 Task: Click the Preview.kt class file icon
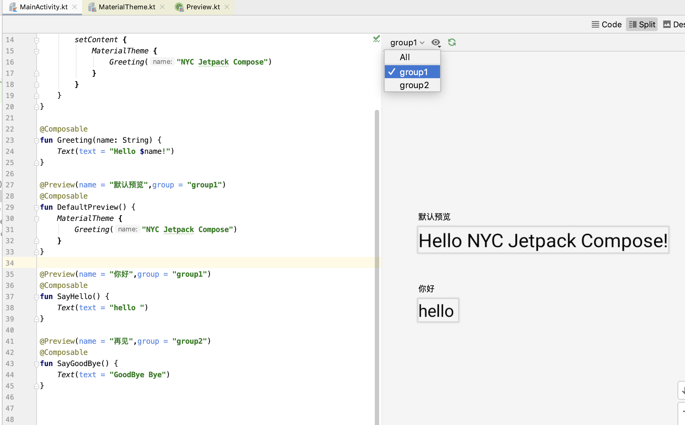179,7
